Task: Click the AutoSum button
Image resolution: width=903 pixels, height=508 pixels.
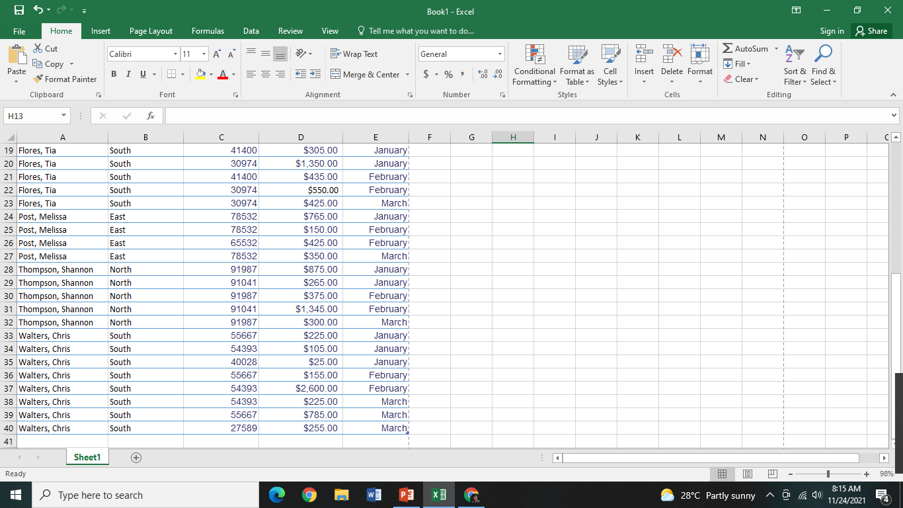Action: [745, 49]
